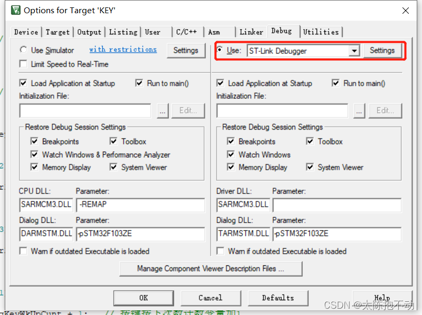
Task: Click the Cancel button
Action: tap(210, 298)
